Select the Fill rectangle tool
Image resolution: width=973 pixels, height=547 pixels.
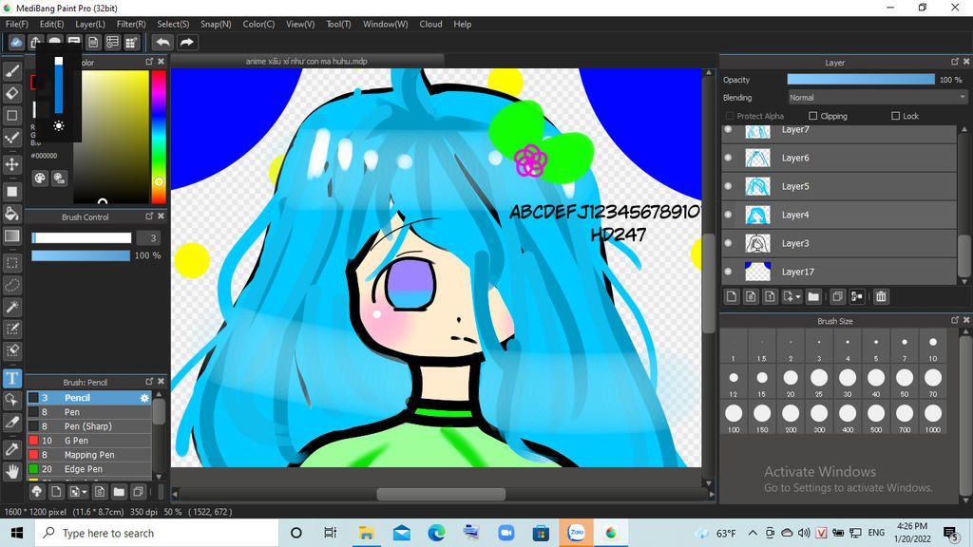coord(11,192)
